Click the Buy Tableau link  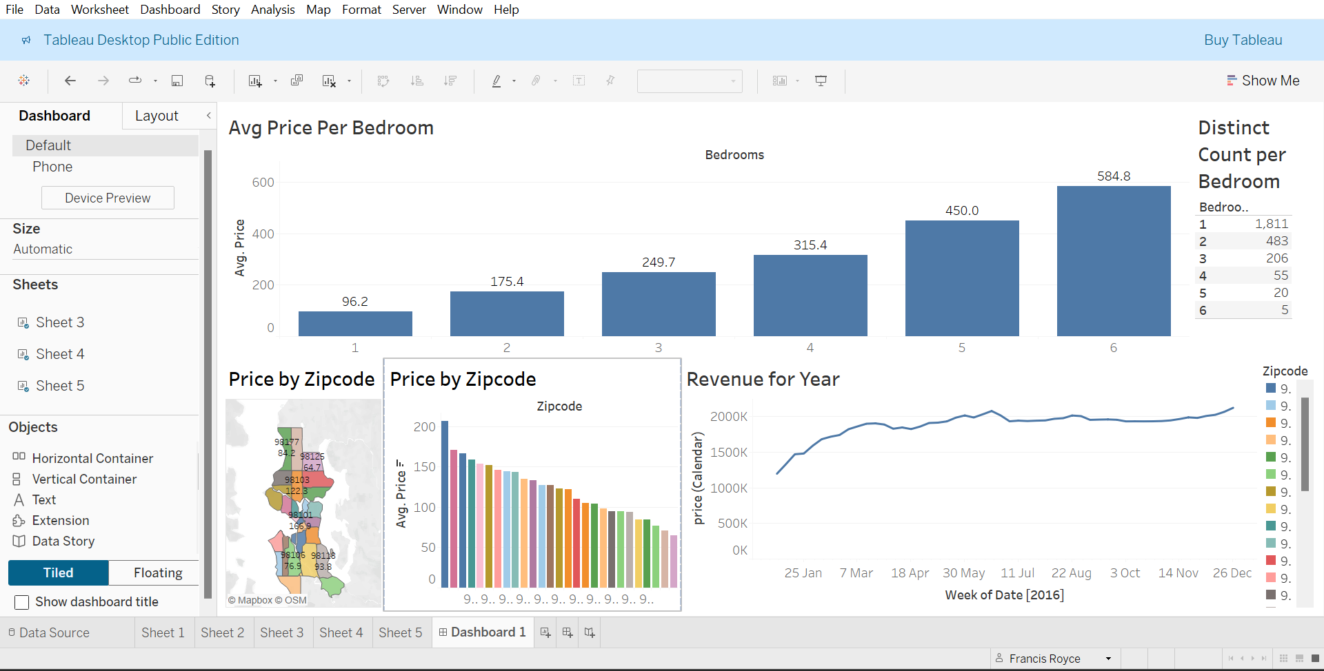coord(1243,40)
